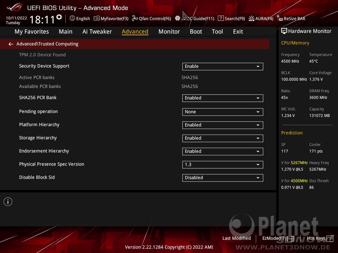Open AURA(F4) lighting icon
Image resolution: width=338 pixels, height=253 pixels.
[251, 18]
